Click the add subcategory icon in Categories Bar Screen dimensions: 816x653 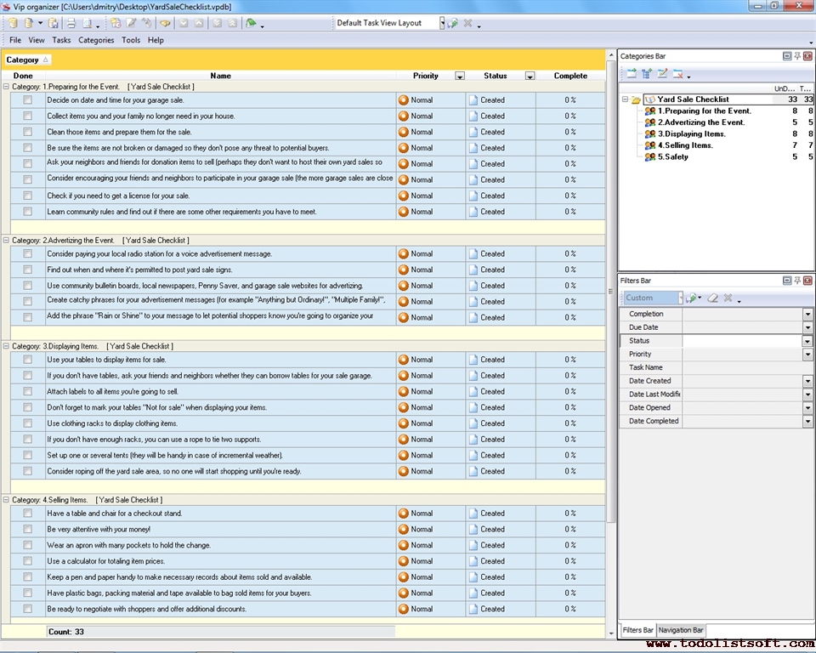click(647, 74)
